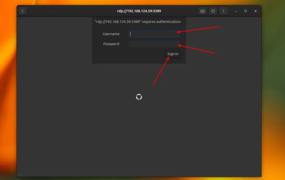The height and width of the screenshot is (180, 285).
Task: Focus the Password text field
Action: pos(154,44)
